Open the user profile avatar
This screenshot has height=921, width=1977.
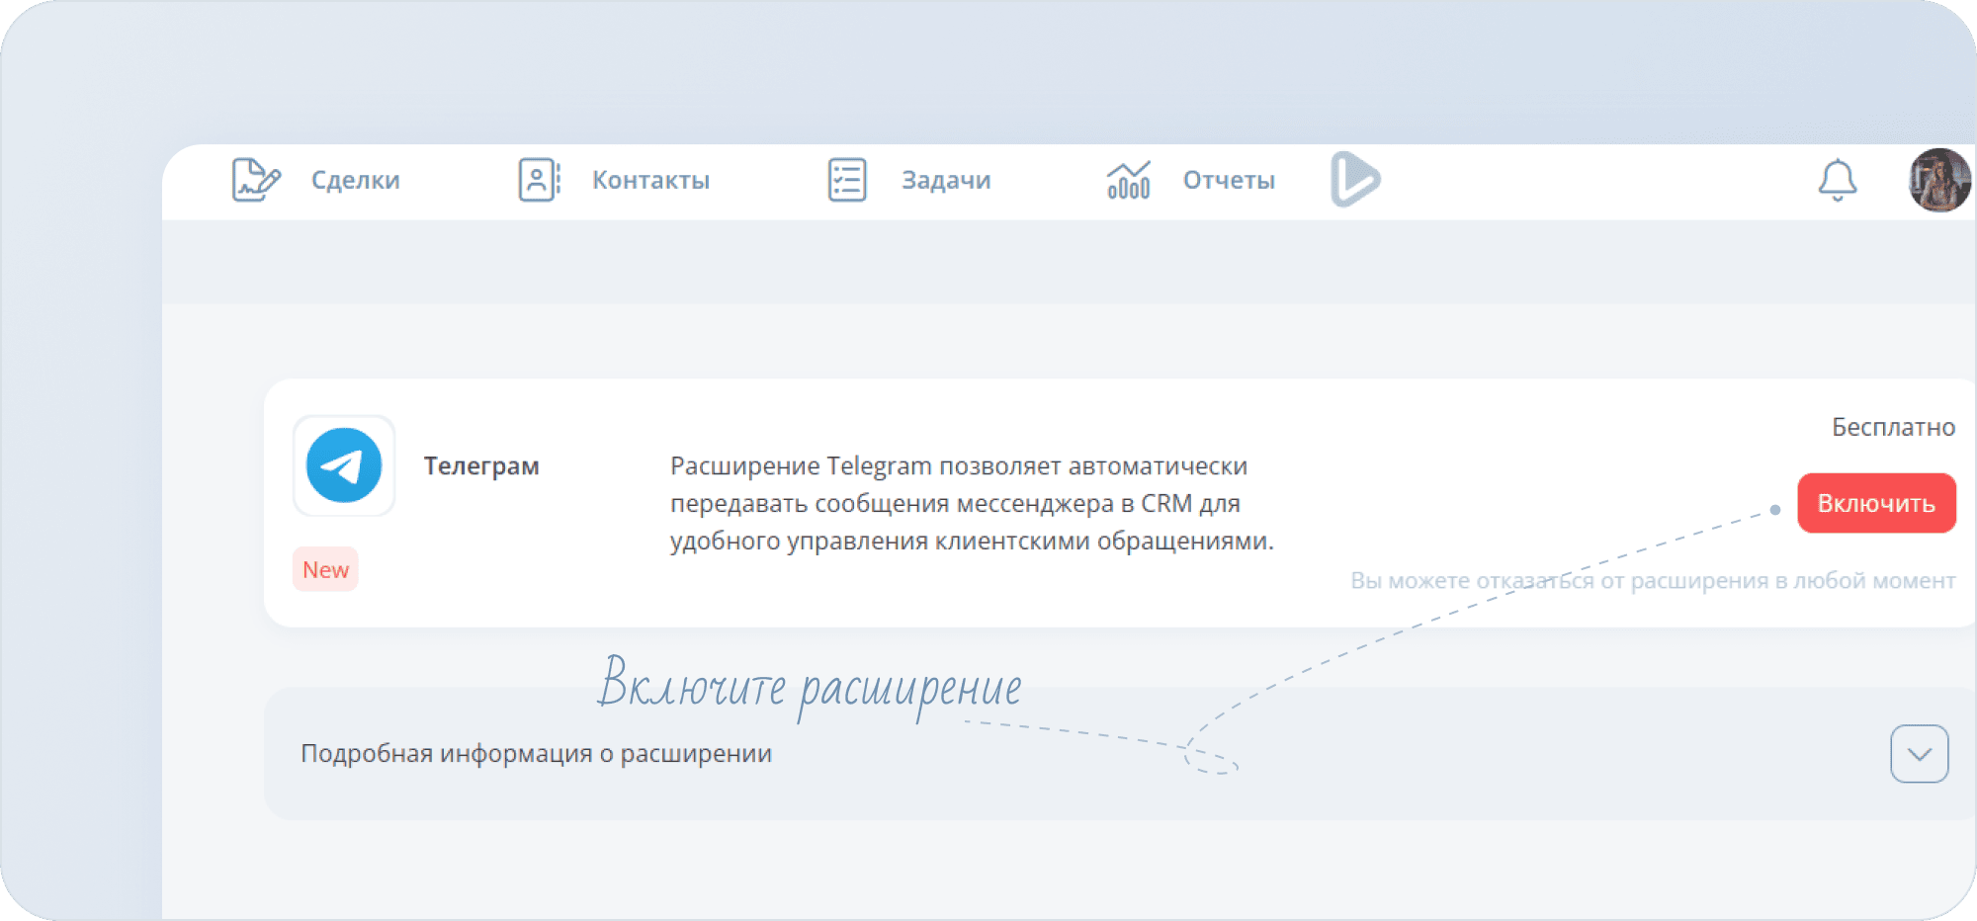pos(1938,180)
